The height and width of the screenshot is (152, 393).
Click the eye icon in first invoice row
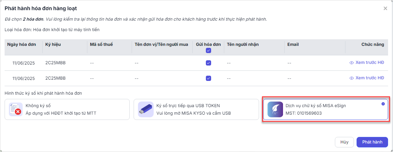(x=352, y=63)
